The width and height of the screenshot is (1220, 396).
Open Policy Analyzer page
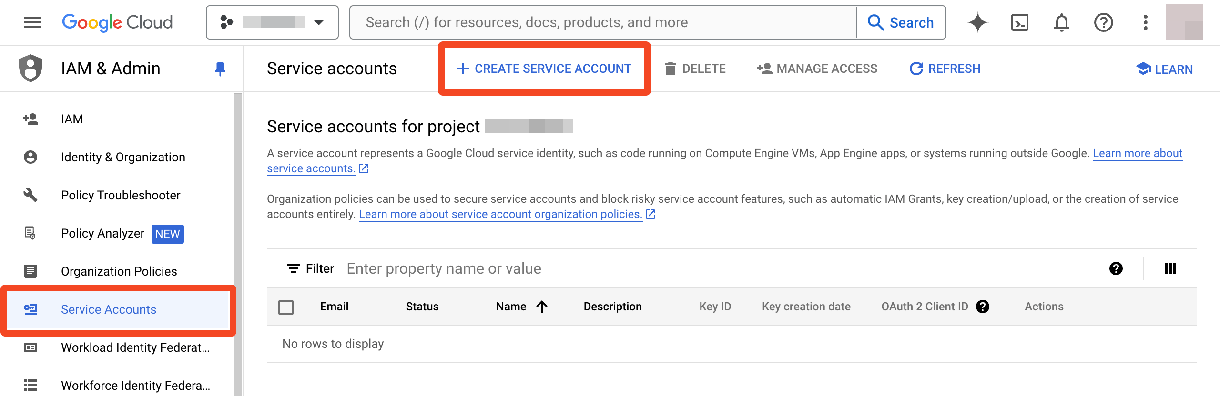tap(117, 233)
